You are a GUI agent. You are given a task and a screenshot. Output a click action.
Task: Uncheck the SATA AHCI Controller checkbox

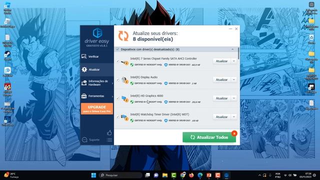point(117,61)
